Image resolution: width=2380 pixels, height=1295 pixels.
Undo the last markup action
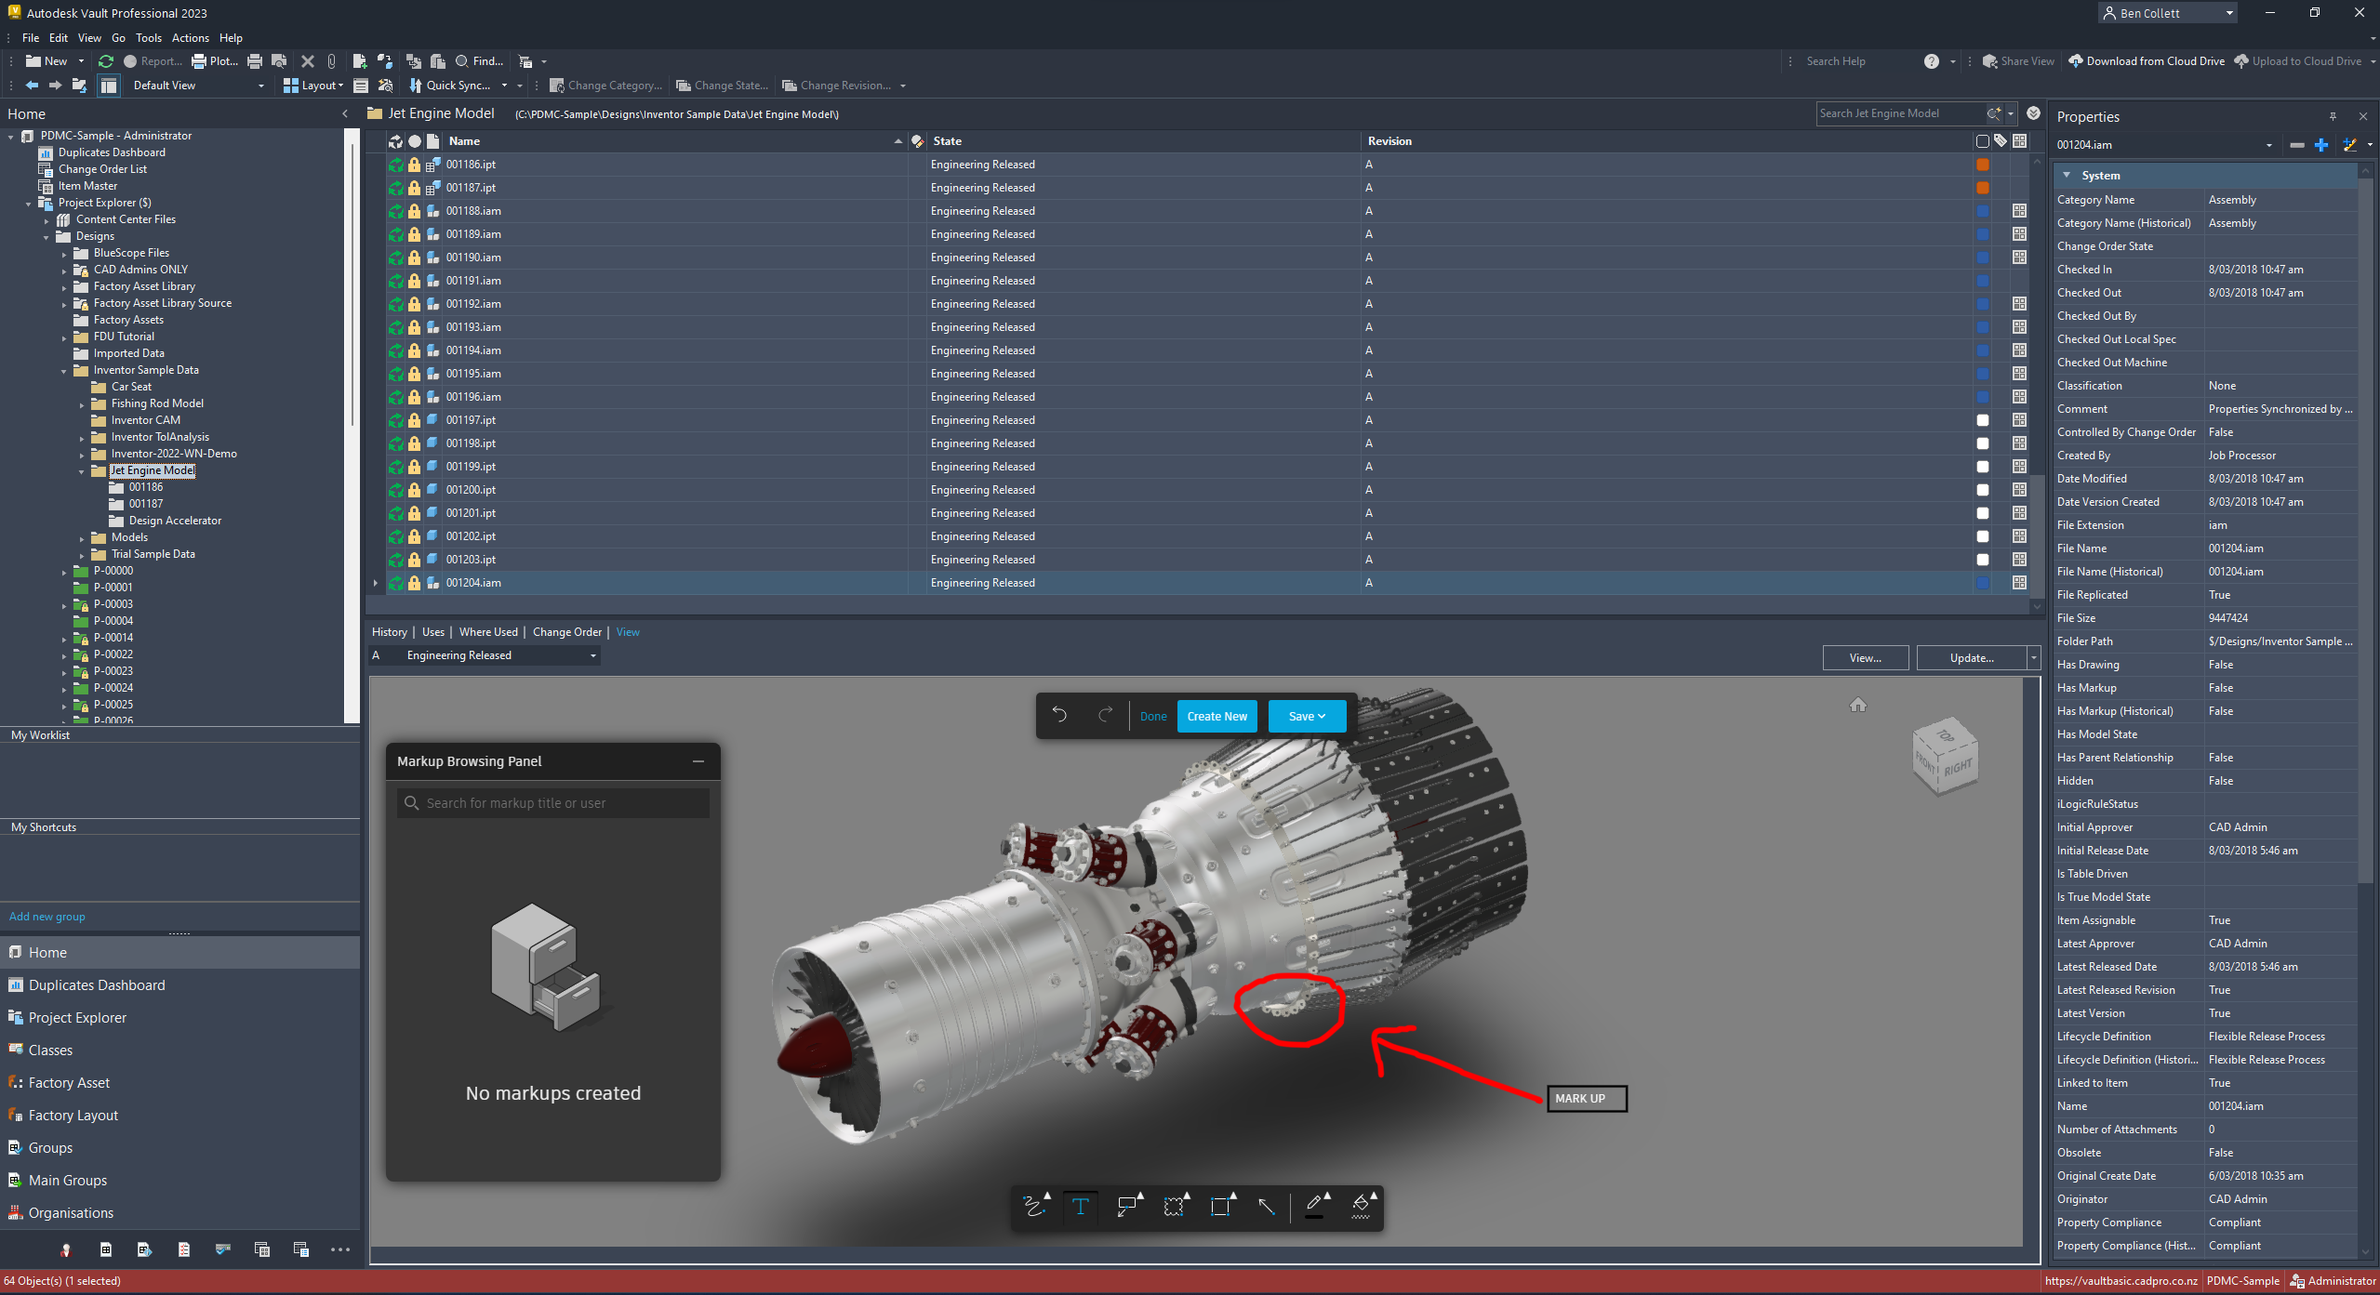[1059, 716]
